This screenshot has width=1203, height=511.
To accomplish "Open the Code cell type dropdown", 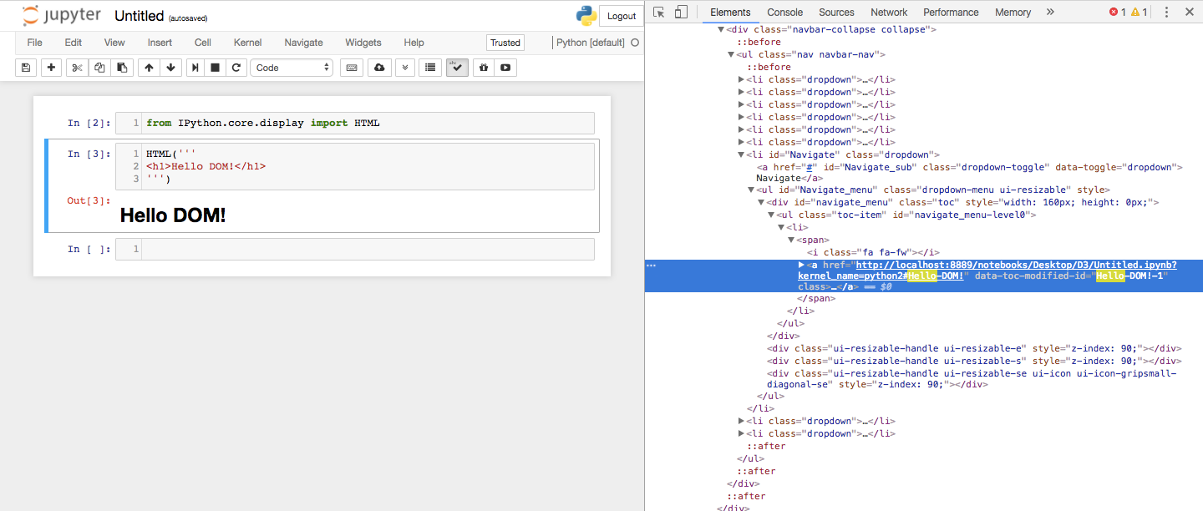I will [292, 68].
